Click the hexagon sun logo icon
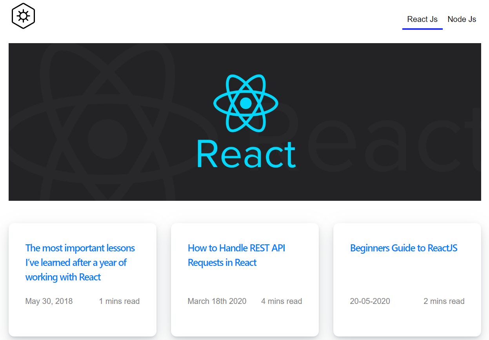This screenshot has height=340, width=489. [x=24, y=16]
